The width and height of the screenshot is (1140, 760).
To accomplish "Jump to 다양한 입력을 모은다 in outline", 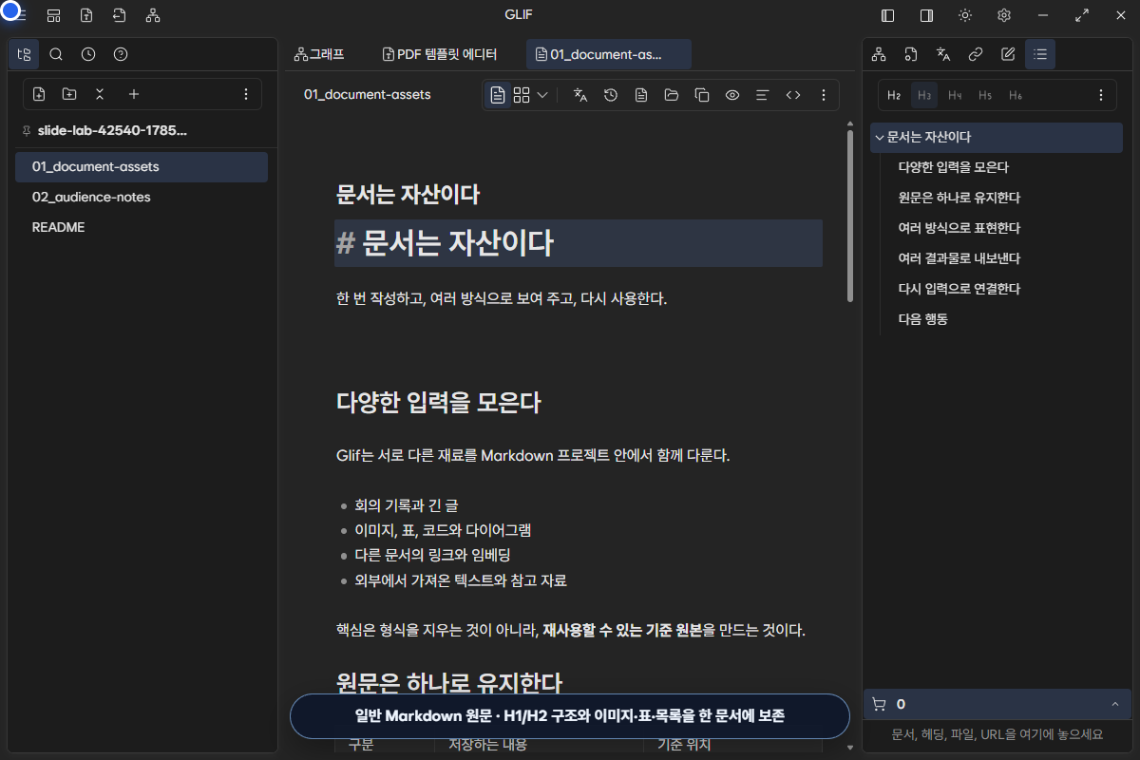I will tap(953, 167).
